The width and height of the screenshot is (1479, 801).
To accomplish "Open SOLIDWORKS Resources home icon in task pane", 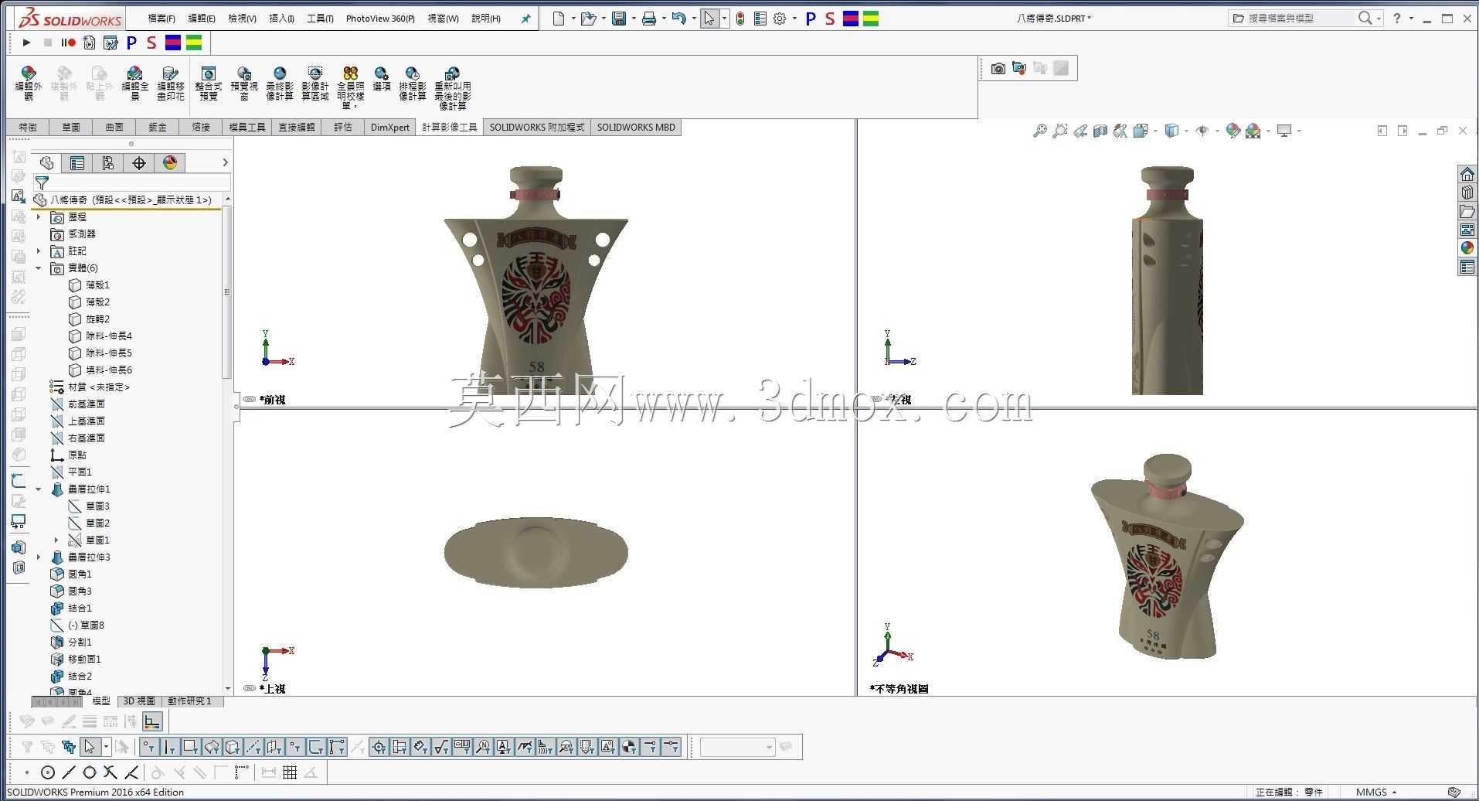I will pos(1467,175).
